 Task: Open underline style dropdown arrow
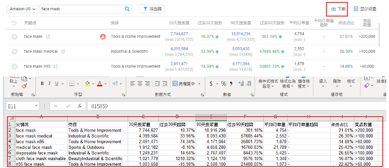[x=63, y=84]
